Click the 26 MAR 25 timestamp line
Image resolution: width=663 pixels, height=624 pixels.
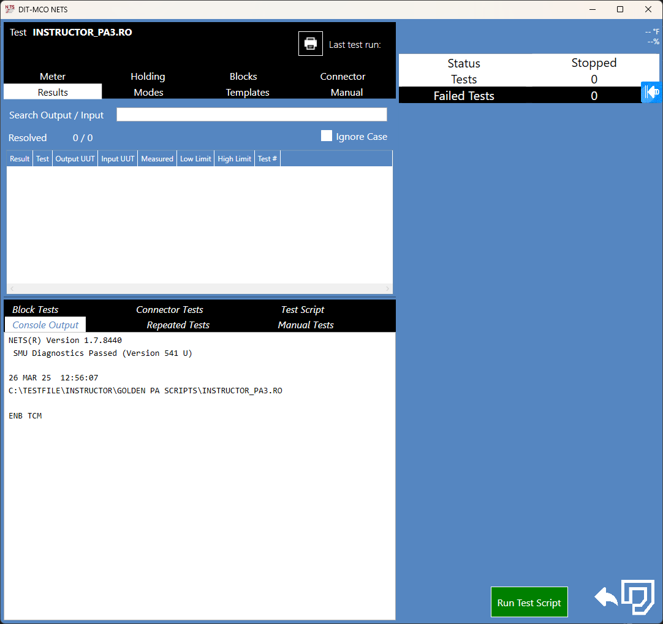tap(53, 377)
